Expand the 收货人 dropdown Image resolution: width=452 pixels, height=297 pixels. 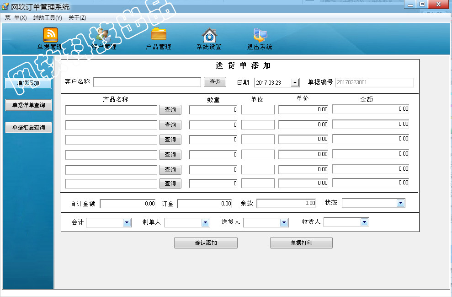(364, 222)
